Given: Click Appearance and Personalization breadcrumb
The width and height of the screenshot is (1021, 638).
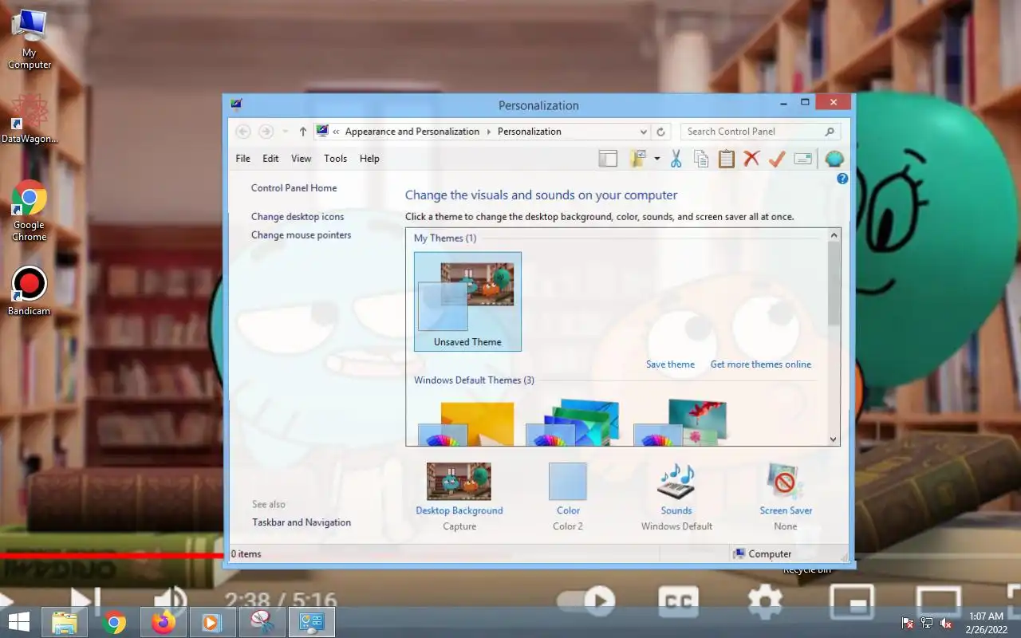Looking at the screenshot, I should pyautogui.click(x=412, y=132).
